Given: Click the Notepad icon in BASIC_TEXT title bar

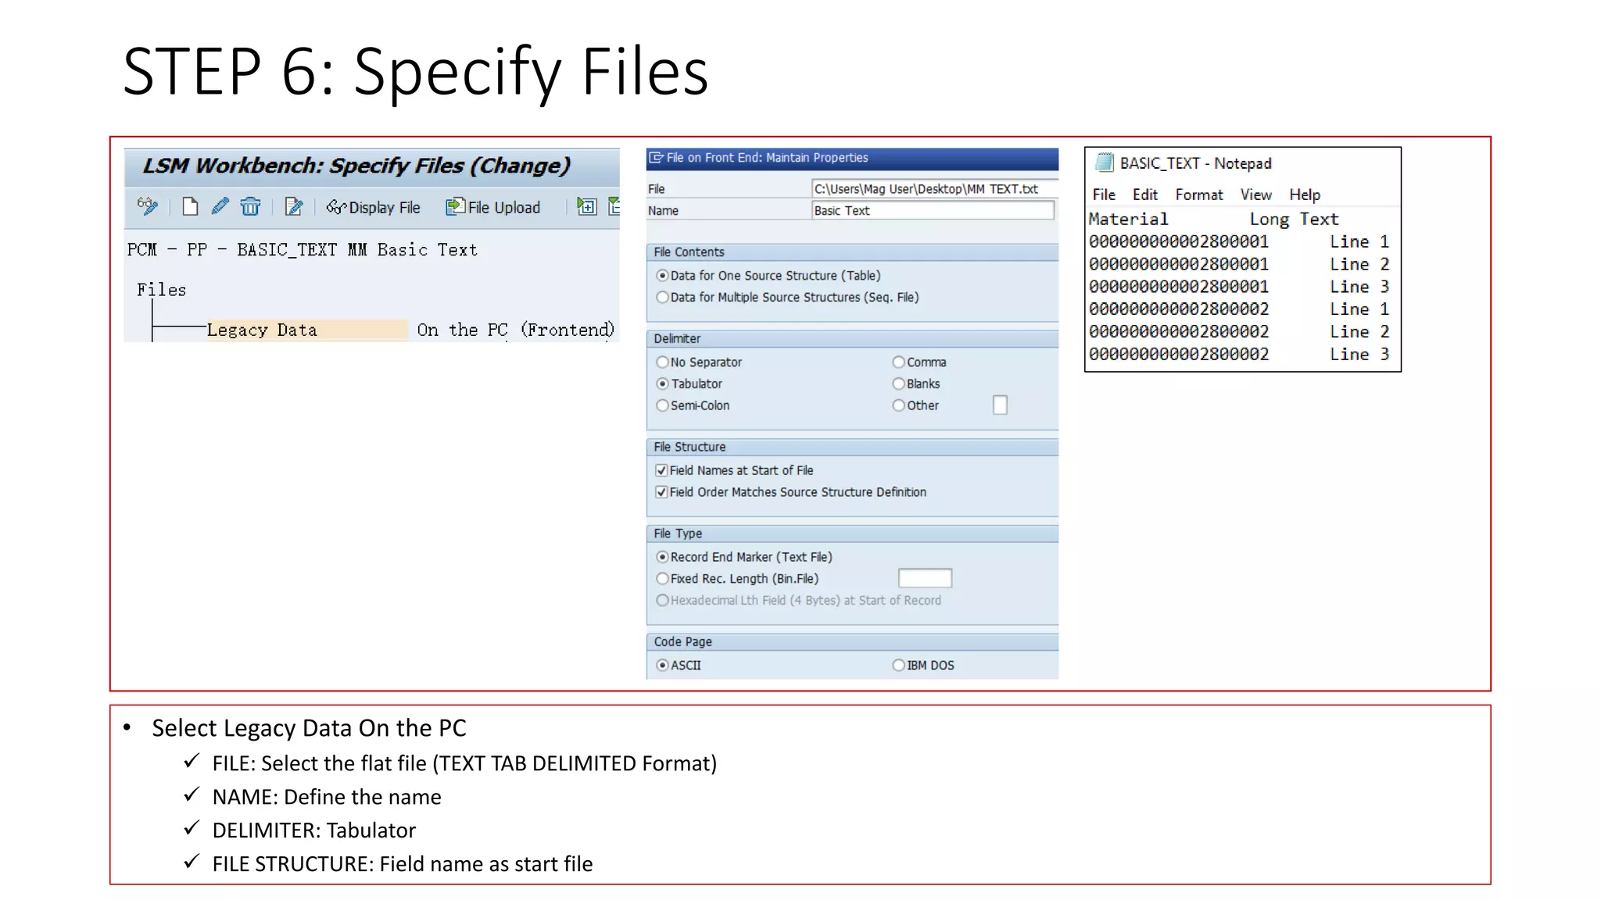Looking at the screenshot, I should (1105, 162).
